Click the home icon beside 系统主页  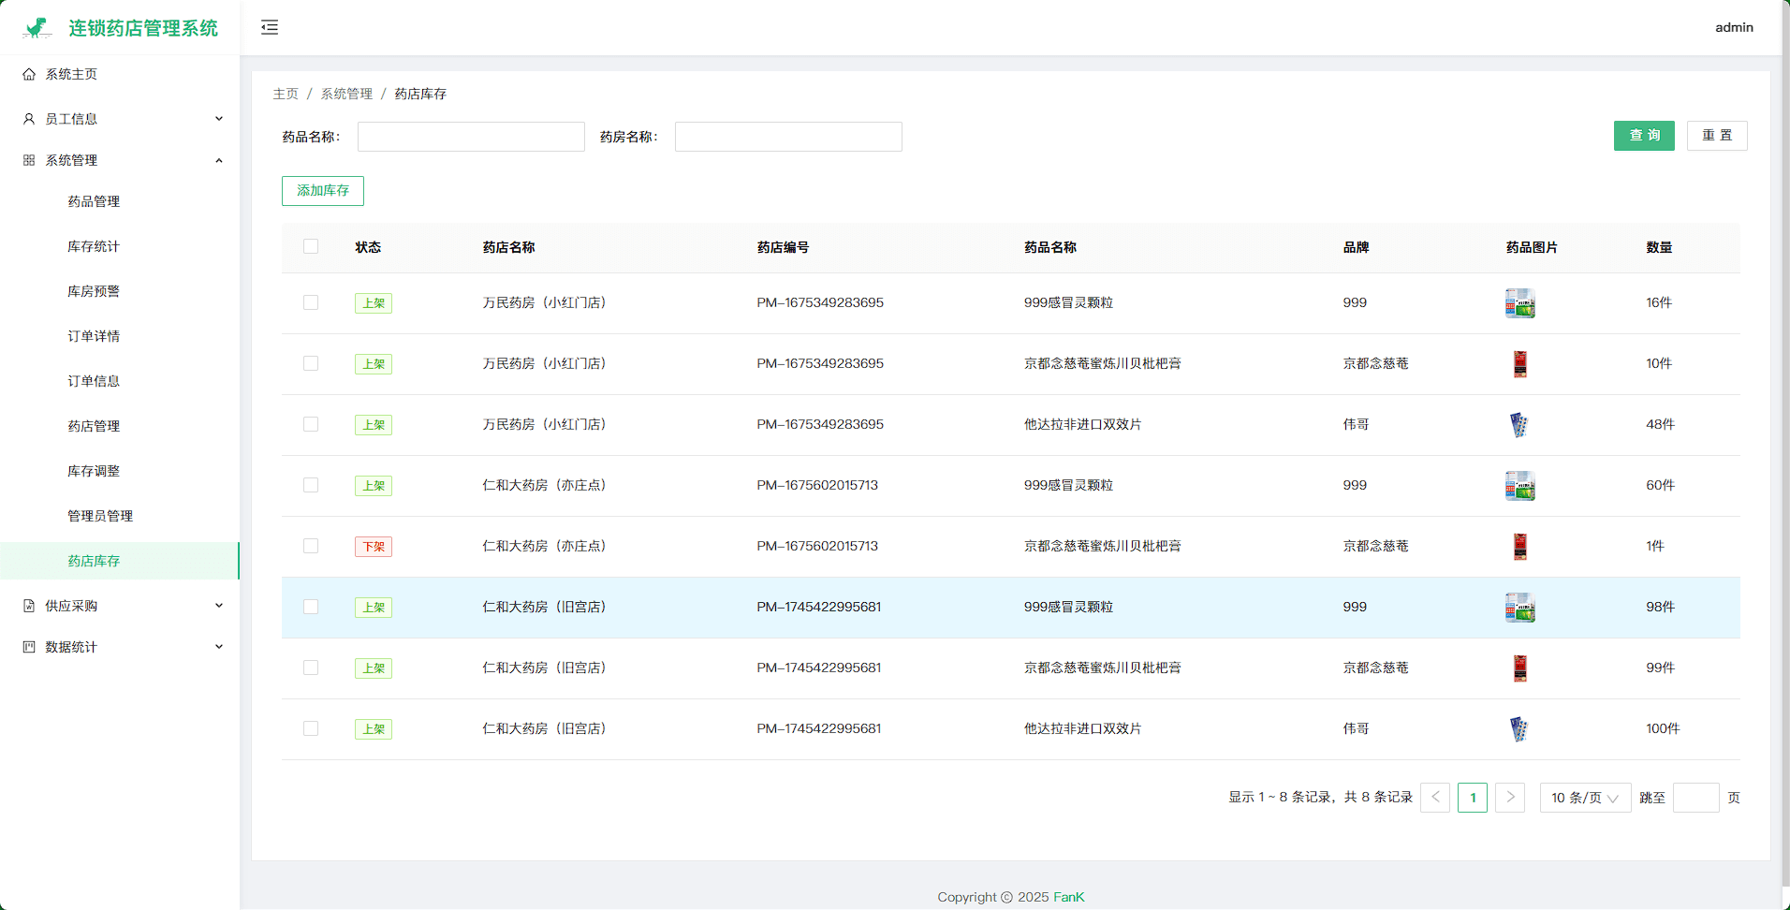[x=29, y=74]
